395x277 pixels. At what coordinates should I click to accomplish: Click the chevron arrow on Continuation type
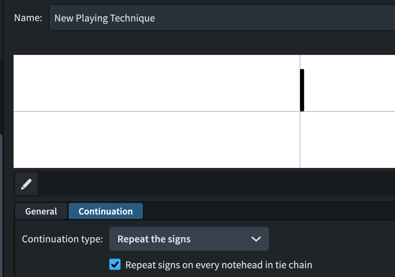pyautogui.click(x=256, y=239)
